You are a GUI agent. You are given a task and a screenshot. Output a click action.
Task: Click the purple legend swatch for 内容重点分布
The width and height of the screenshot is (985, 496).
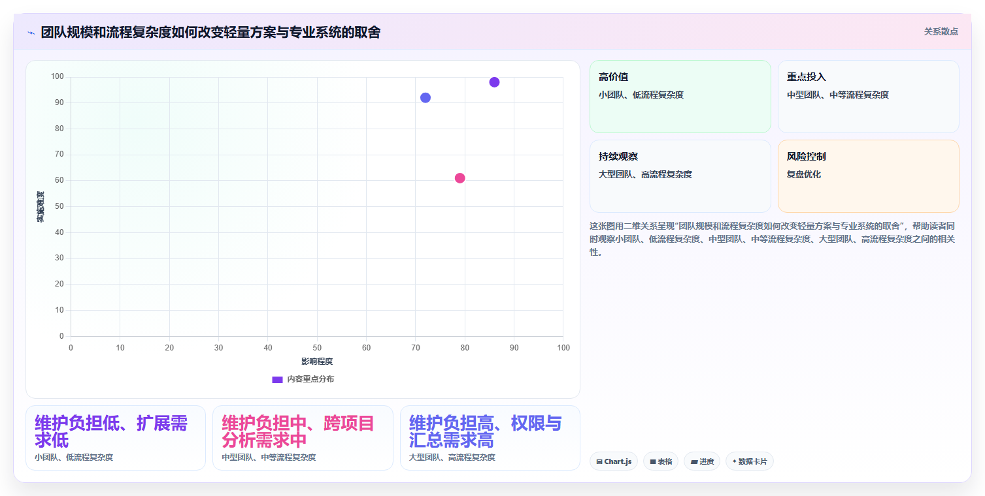tap(277, 379)
